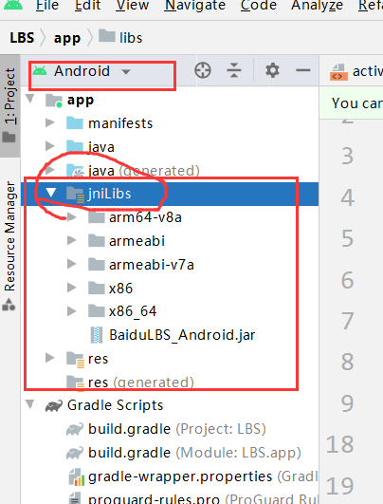Image resolution: width=383 pixels, height=504 pixels.
Task: Expand the res folder
Action: tap(49, 358)
